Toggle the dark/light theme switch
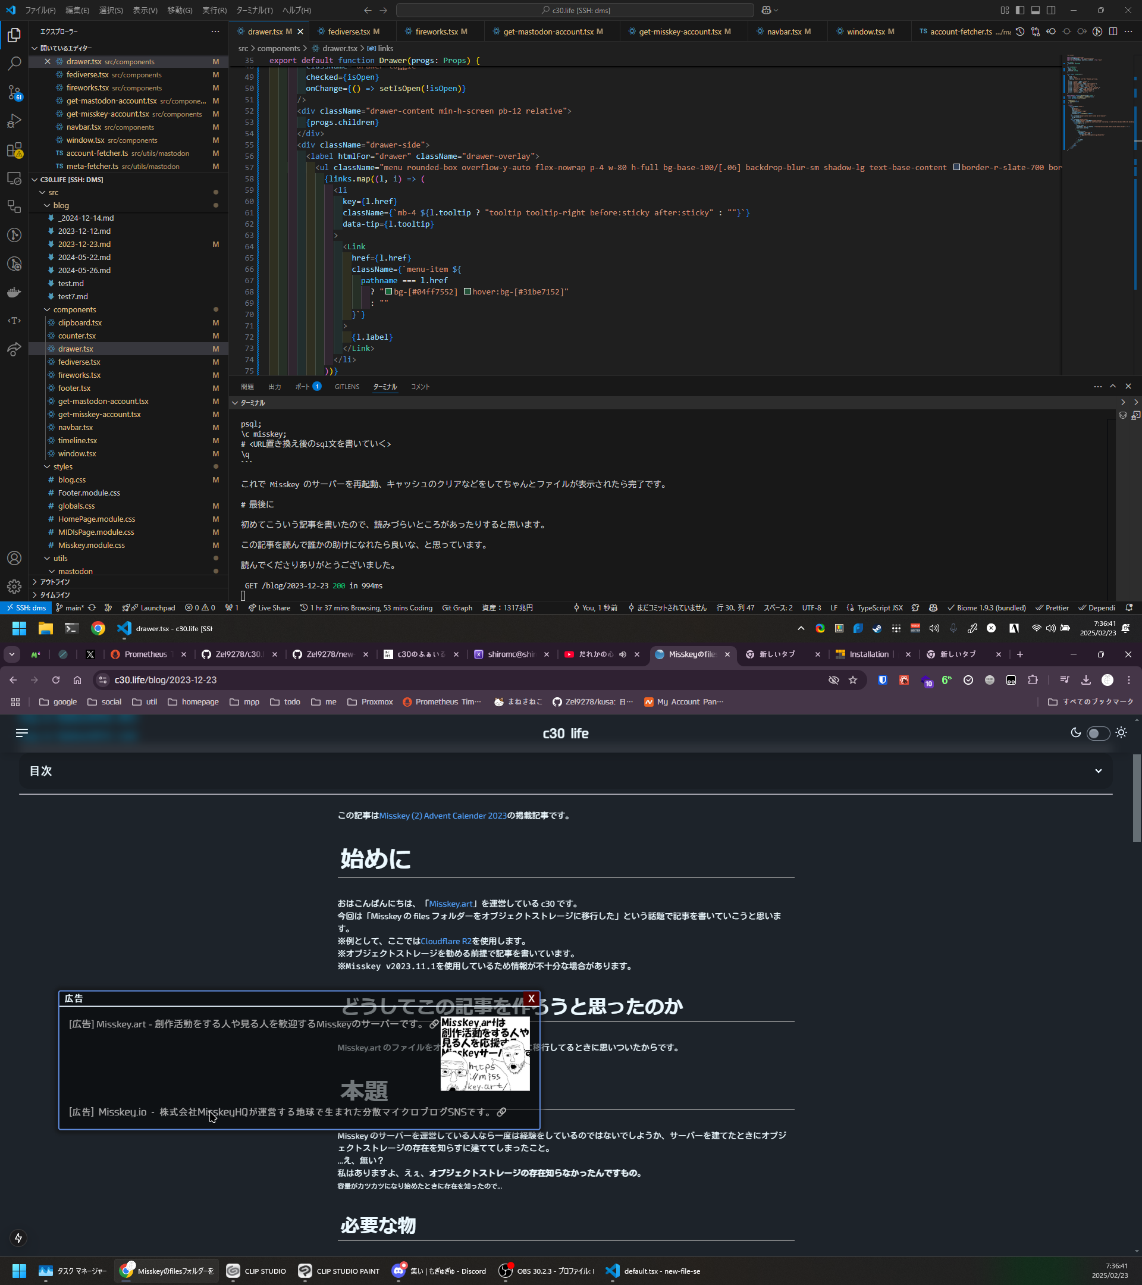Viewport: 1142px width, 1285px height. click(1098, 733)
